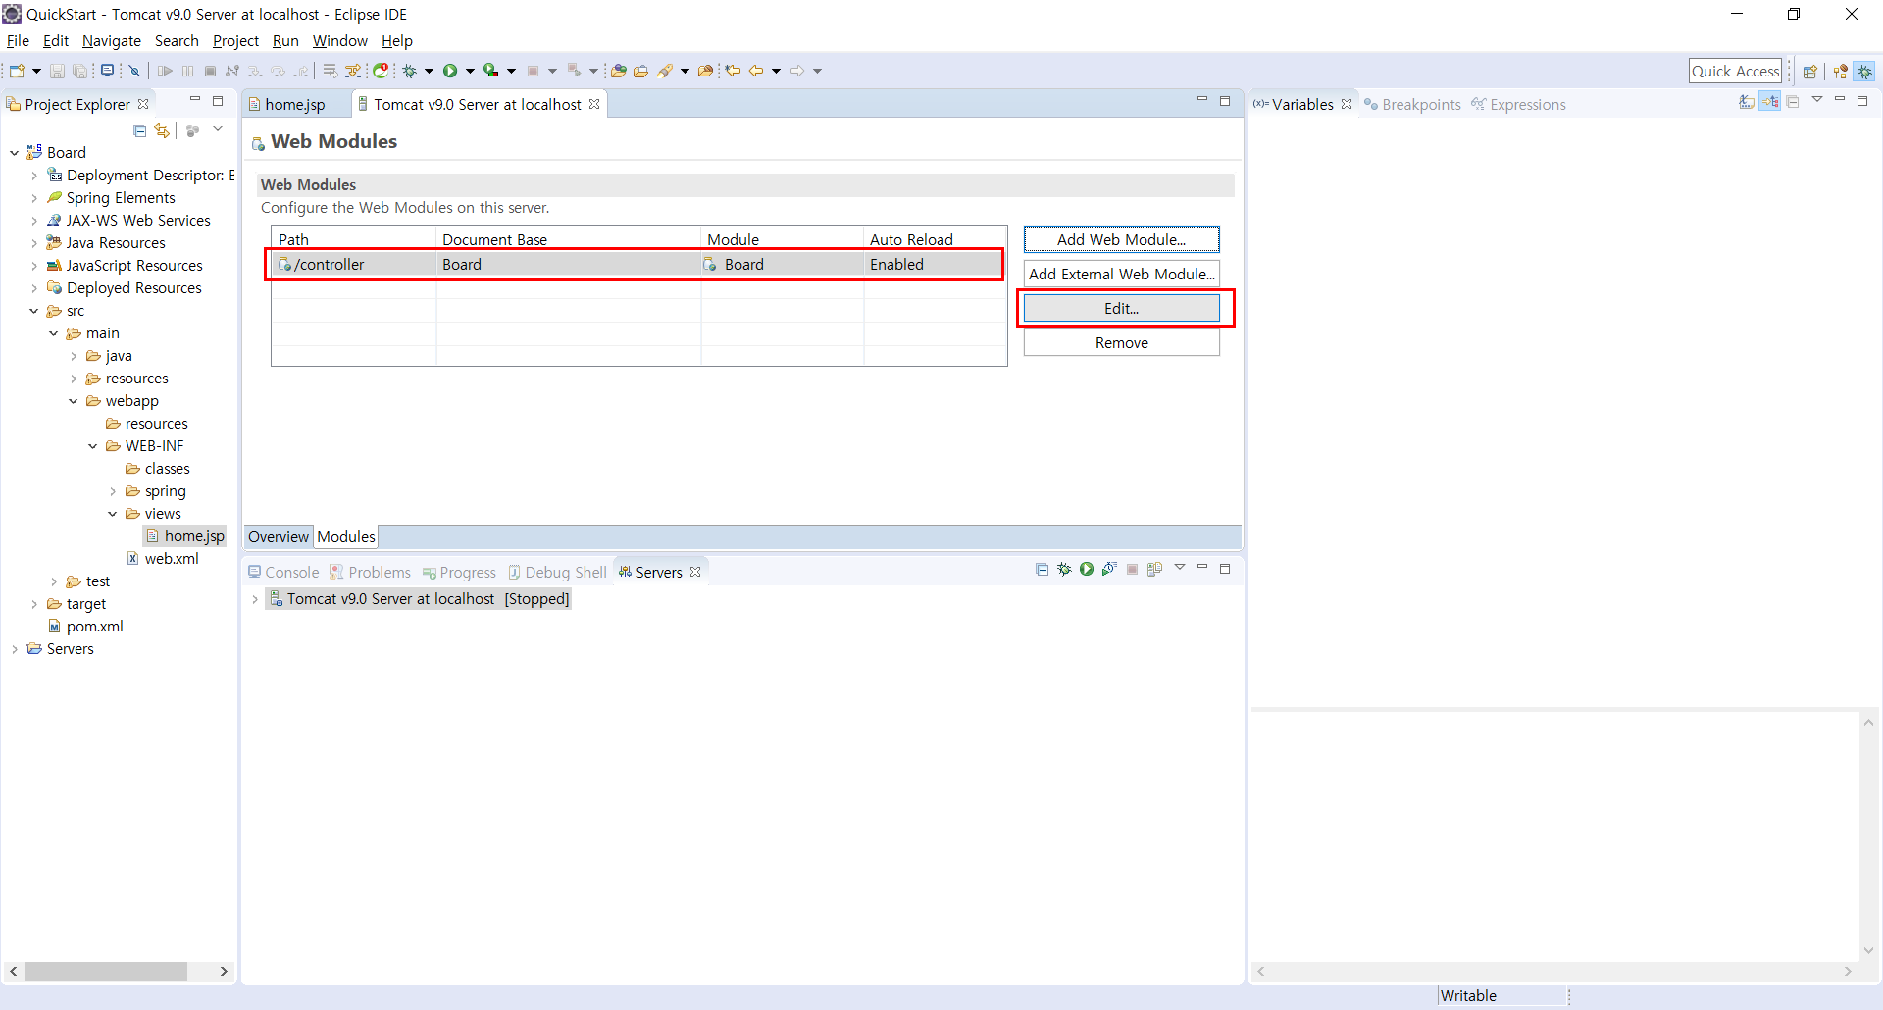
Task: Select web.xml in Project Explorer
Action: tap(163, 559)
